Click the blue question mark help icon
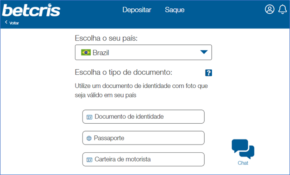Viewport: 290px width, 175px height. coord(208,72)
